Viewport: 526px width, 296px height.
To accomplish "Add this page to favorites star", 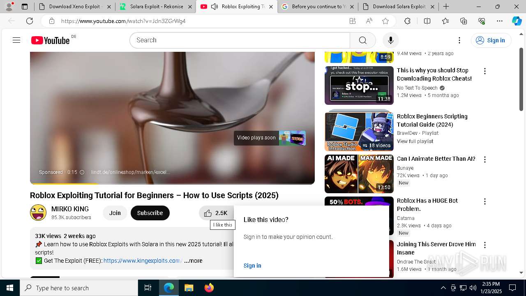I will pyautogui.click(x=385, y=21).
